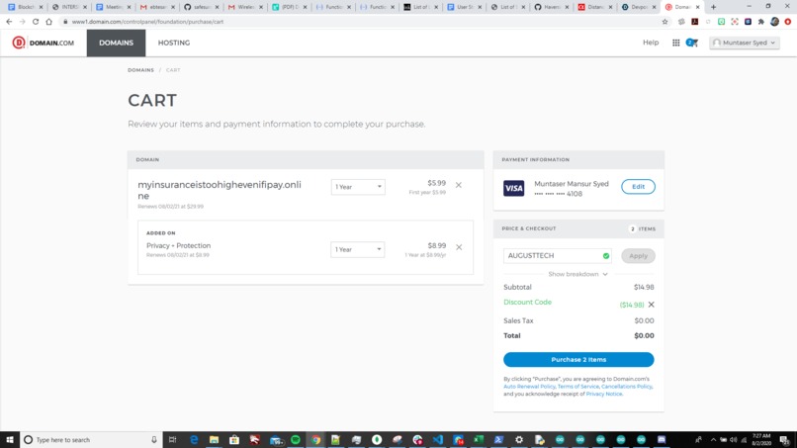This screenshot has width=797, height=448.
Task: Open Discord from the taskbar
Action: coord(662,439)
